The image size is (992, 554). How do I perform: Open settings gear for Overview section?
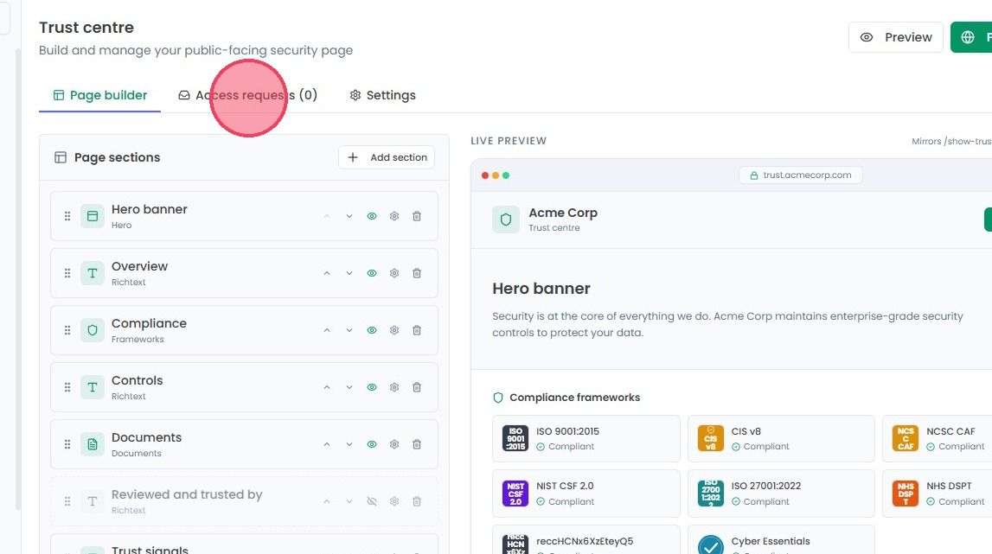(x=394, y=273)
